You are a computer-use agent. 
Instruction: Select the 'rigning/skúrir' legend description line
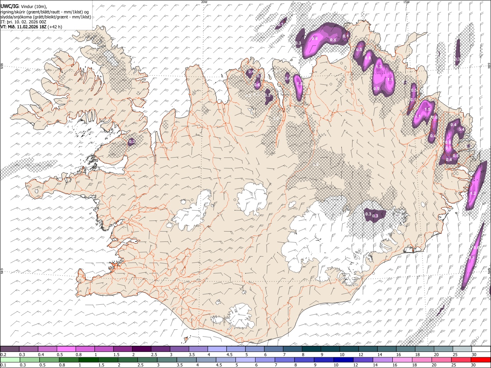[44, 11]
